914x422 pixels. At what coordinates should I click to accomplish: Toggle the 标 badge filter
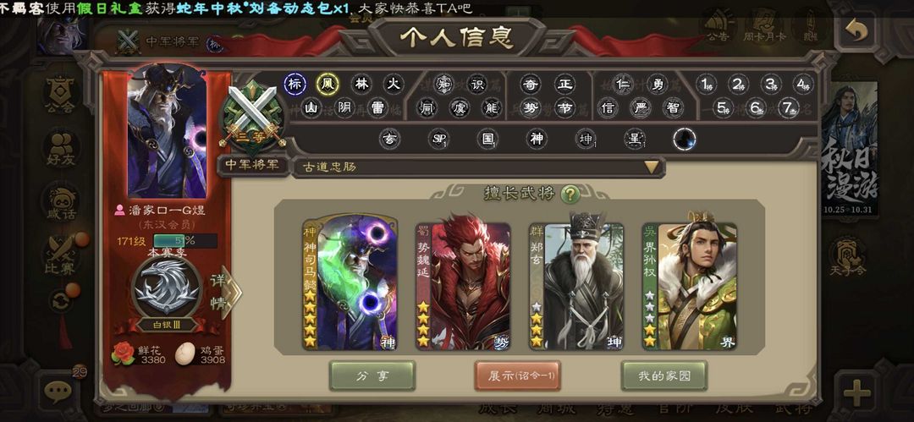click(x=295, y=85)
